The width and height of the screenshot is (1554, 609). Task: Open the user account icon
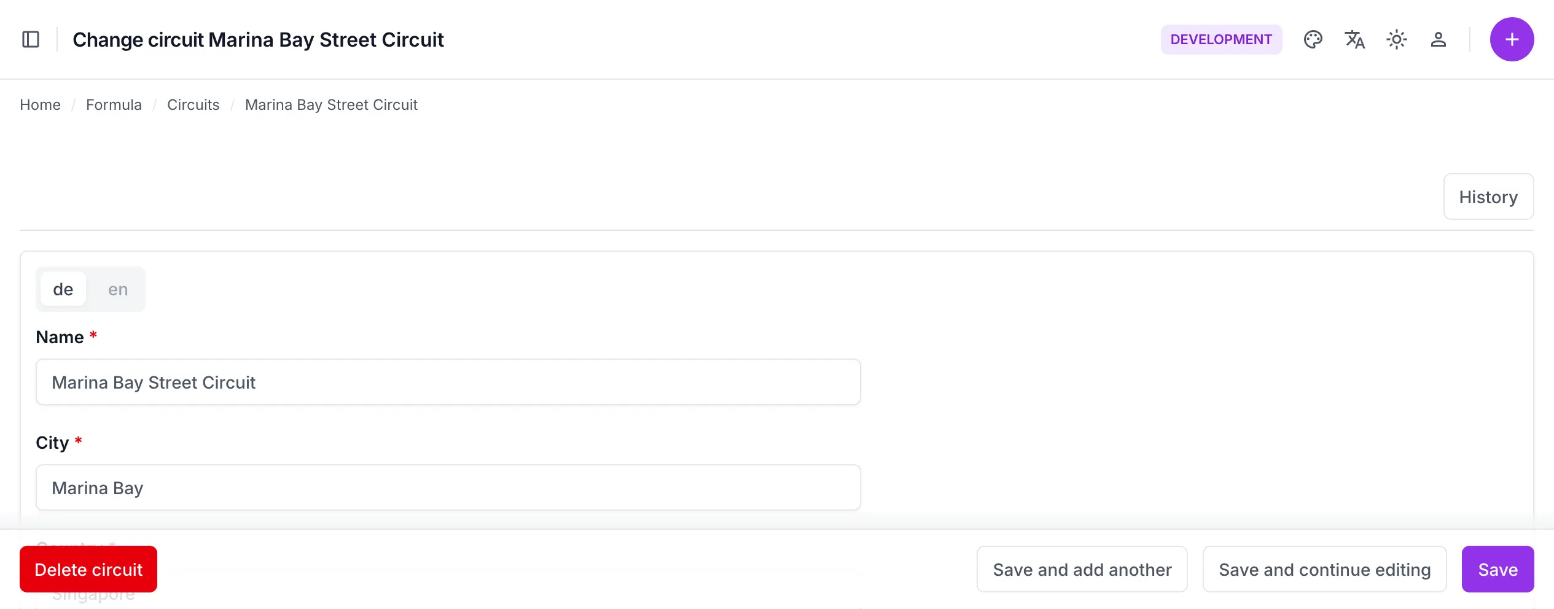click(1438, 39)
